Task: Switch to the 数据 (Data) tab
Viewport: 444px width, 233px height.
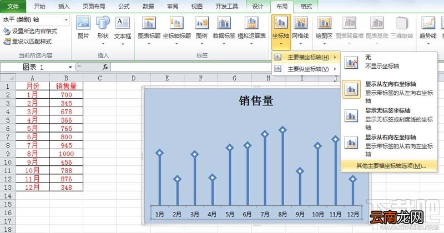Action: pos(148,6)
